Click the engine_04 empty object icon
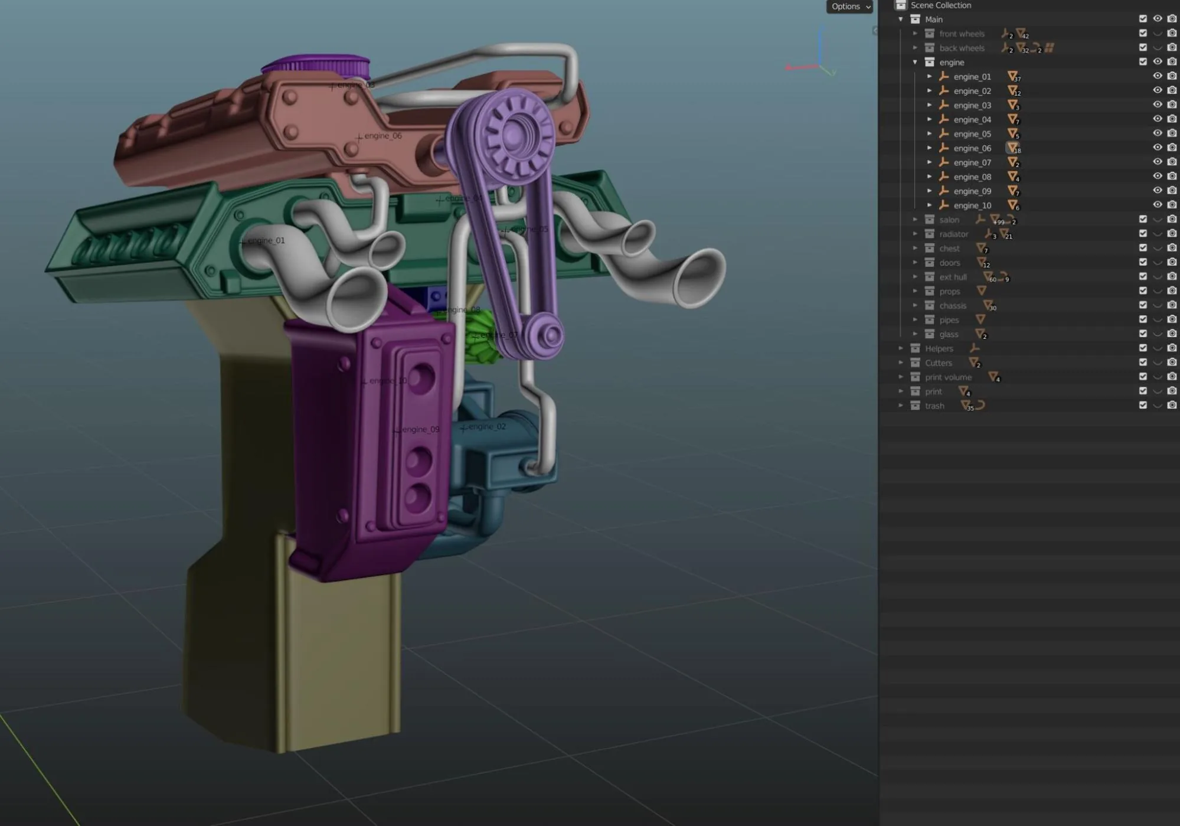The width and height of the screenshot is (1180, 826). point(944,119)
